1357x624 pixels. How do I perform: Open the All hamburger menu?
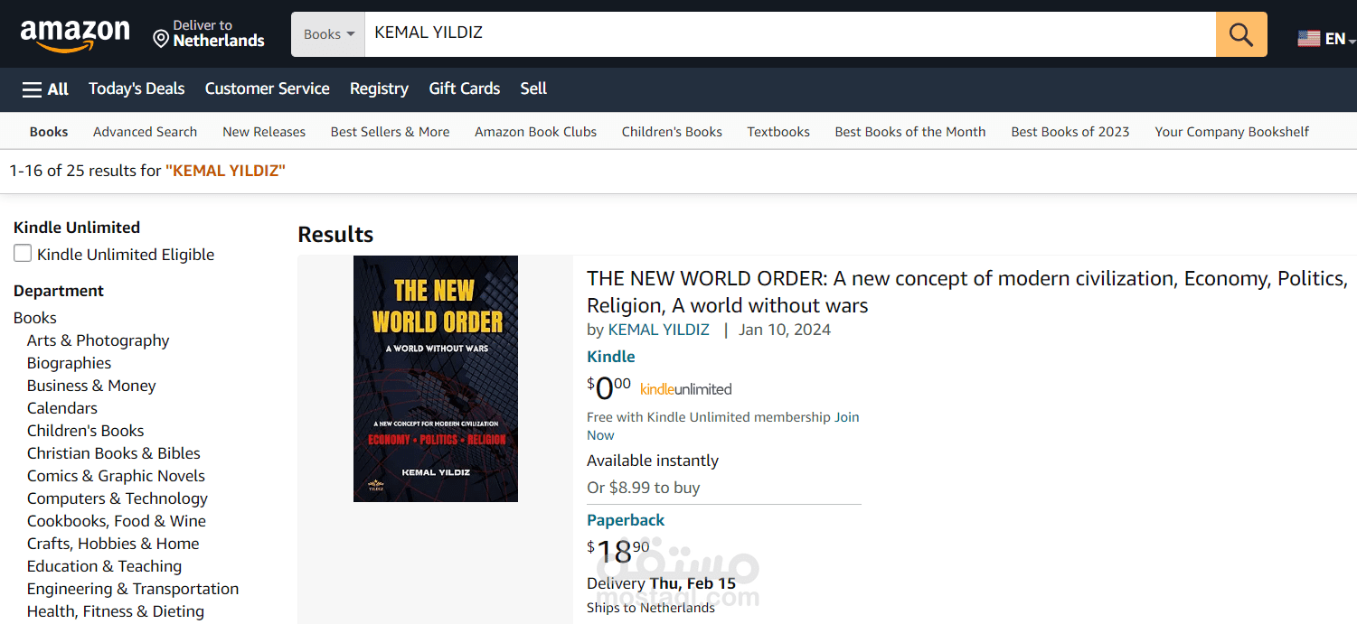(45, 88)
